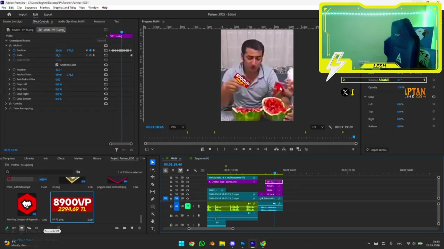
Task: Open Photoshop from Windows taskbar
Action: [242, 243]
